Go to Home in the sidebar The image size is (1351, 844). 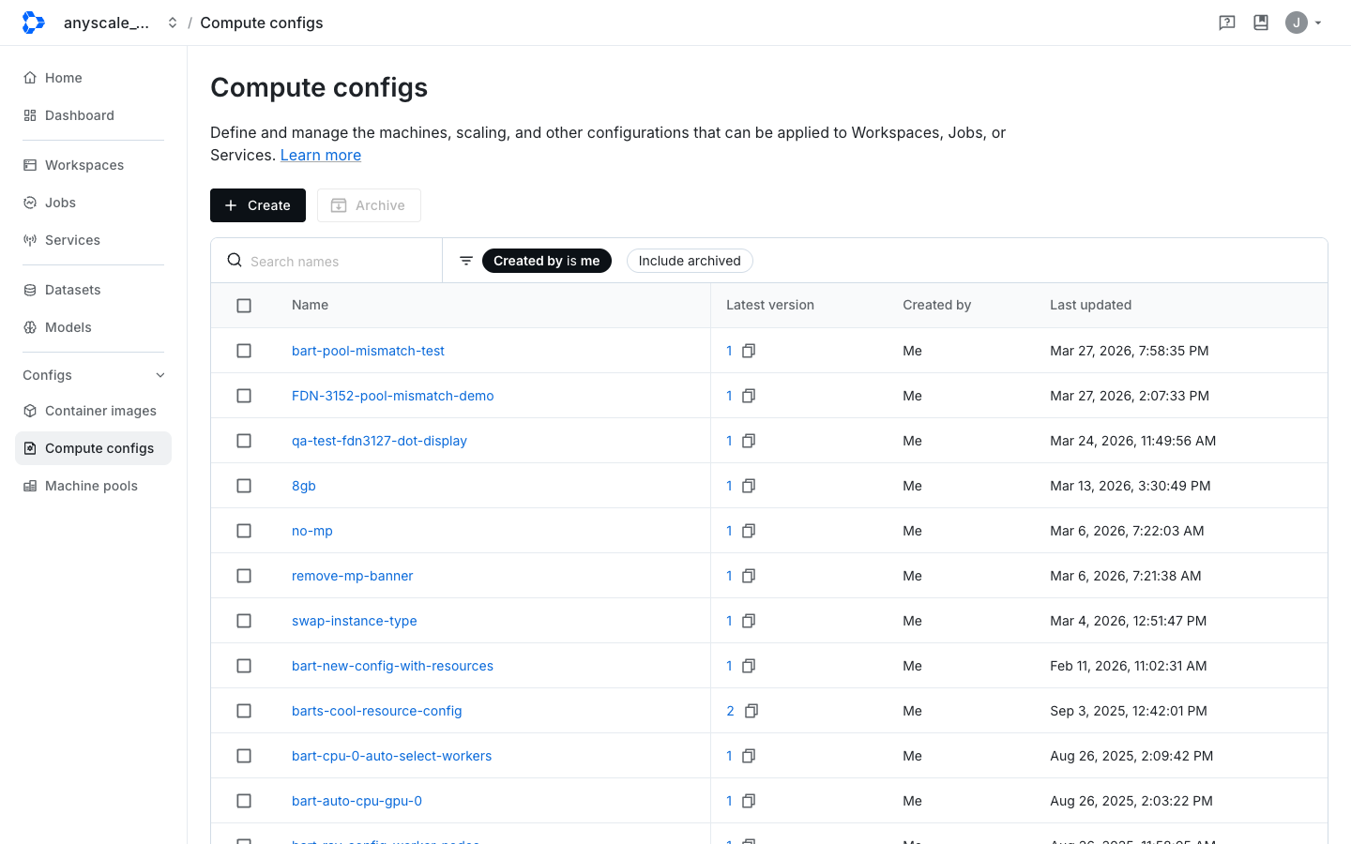[93, 78]
